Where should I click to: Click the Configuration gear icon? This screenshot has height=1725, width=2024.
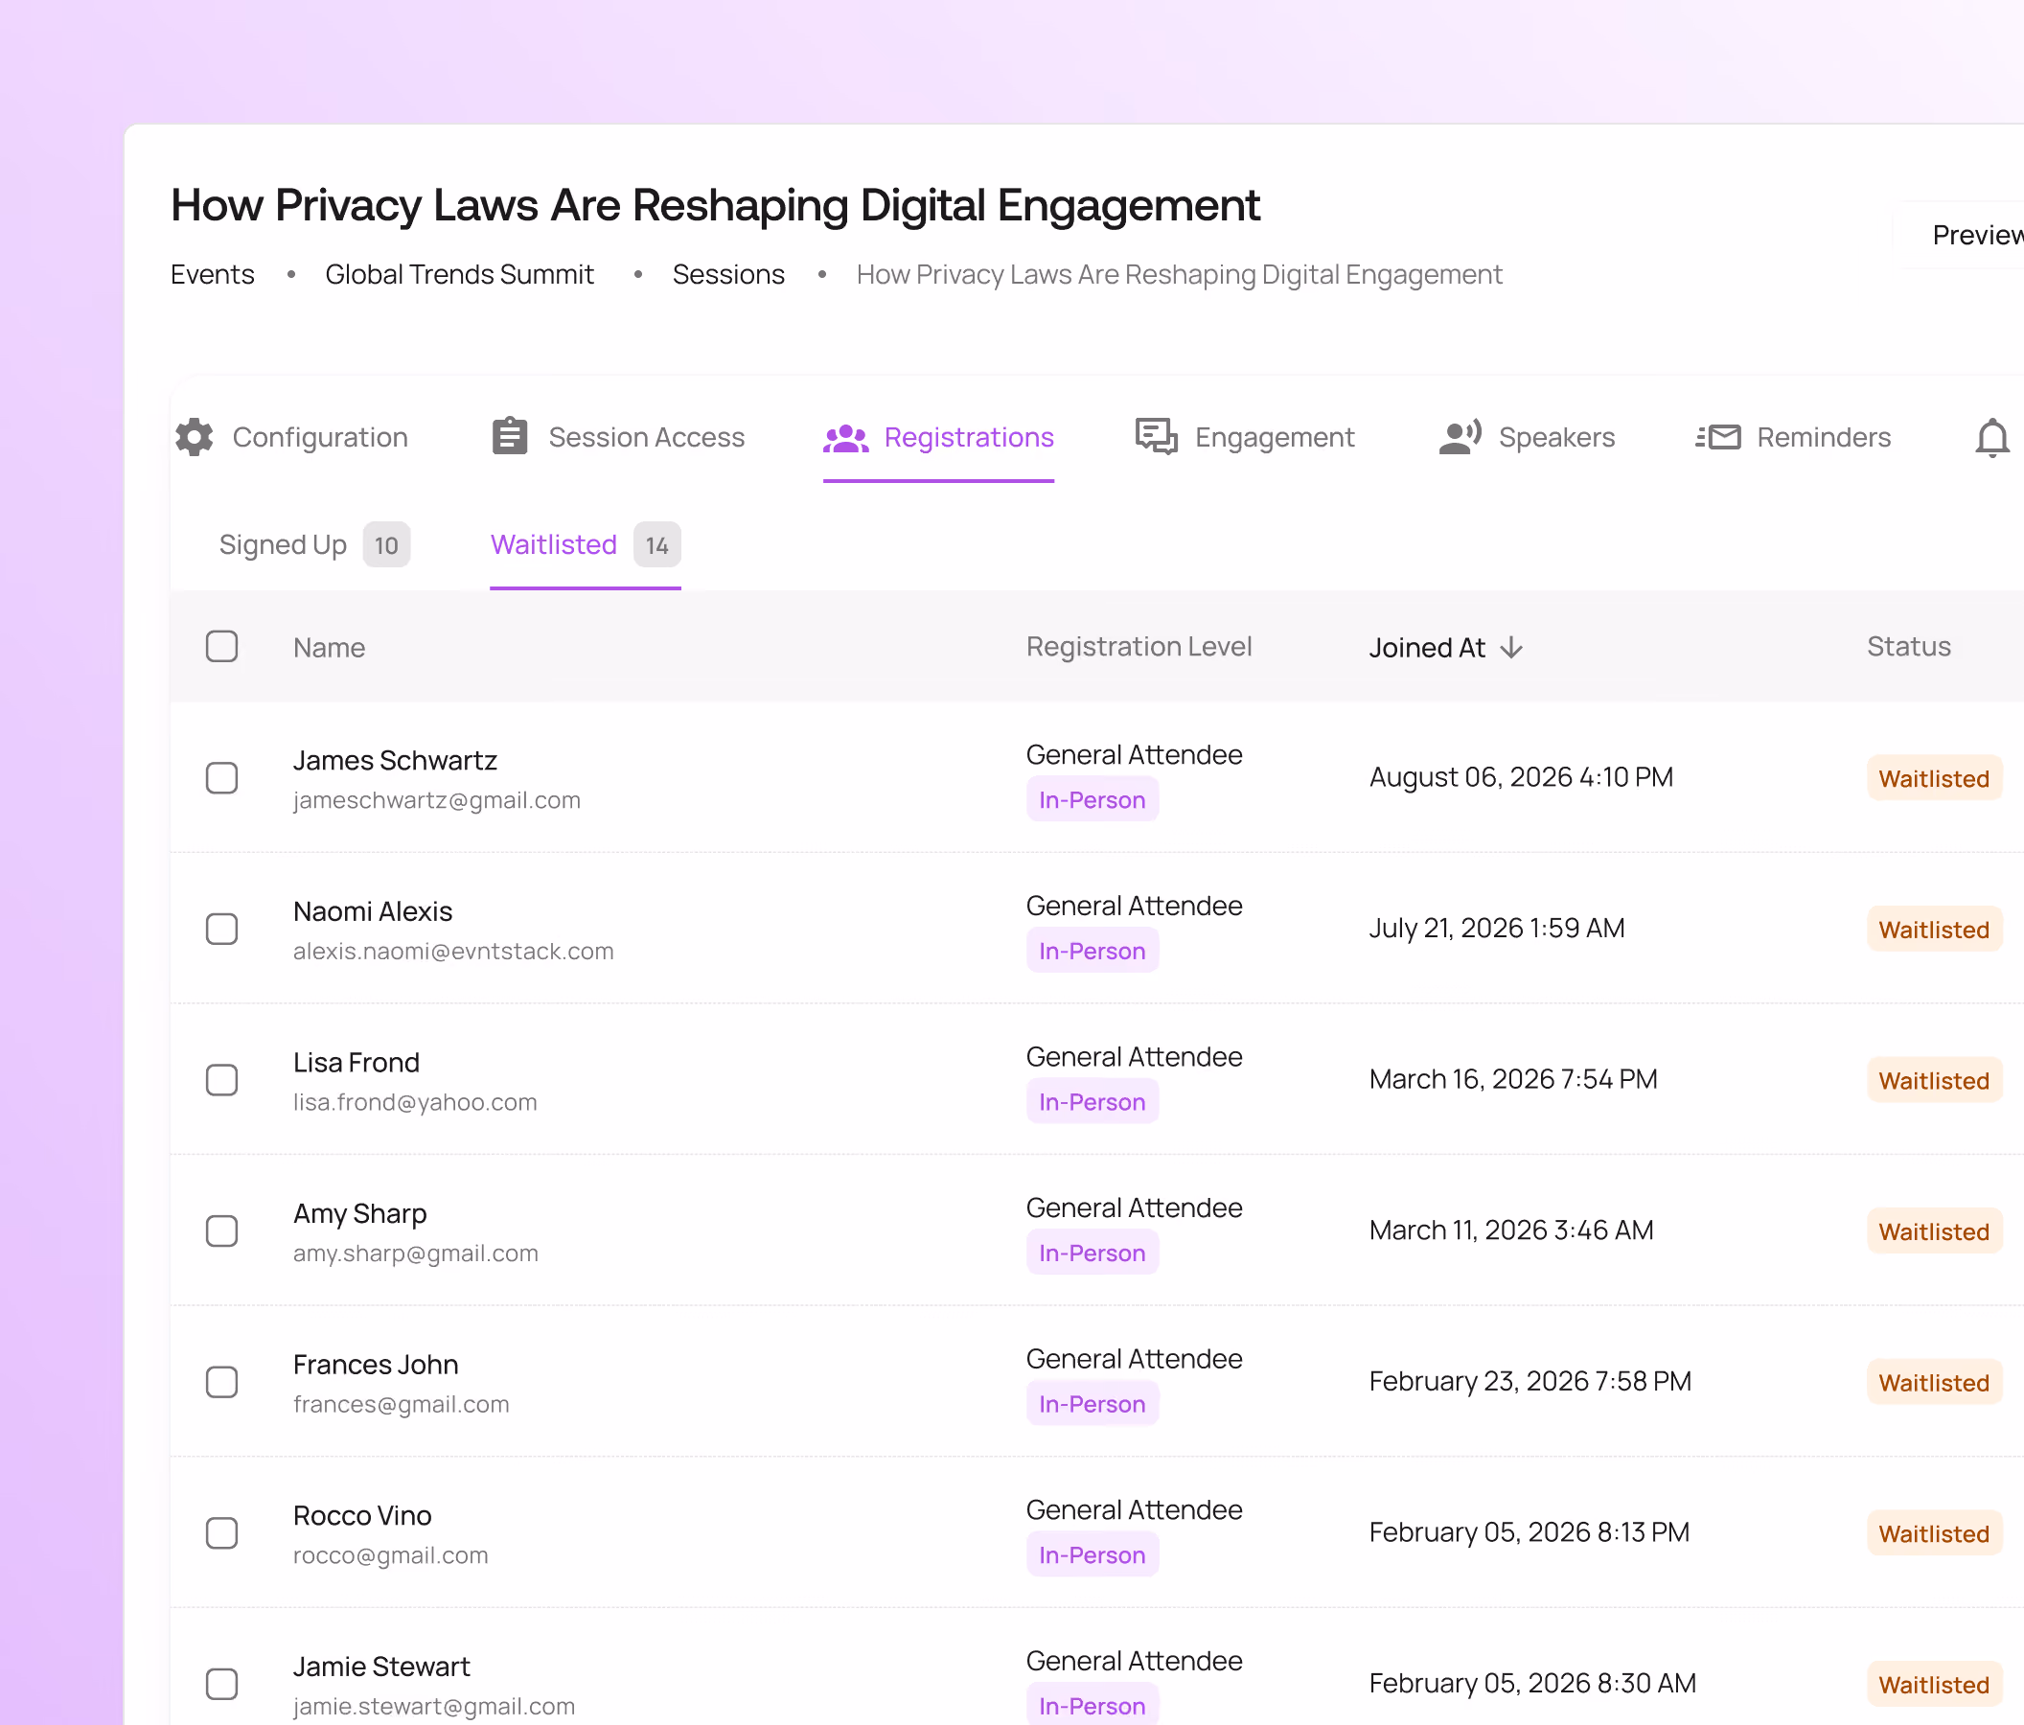tap(195, 437)
